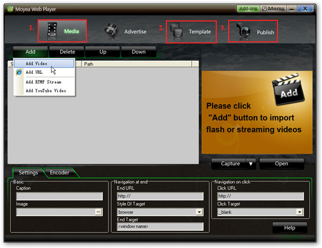Browse for image with ellipsis button
The height and width of the screenshot is (248, 322).
point(99,212)
